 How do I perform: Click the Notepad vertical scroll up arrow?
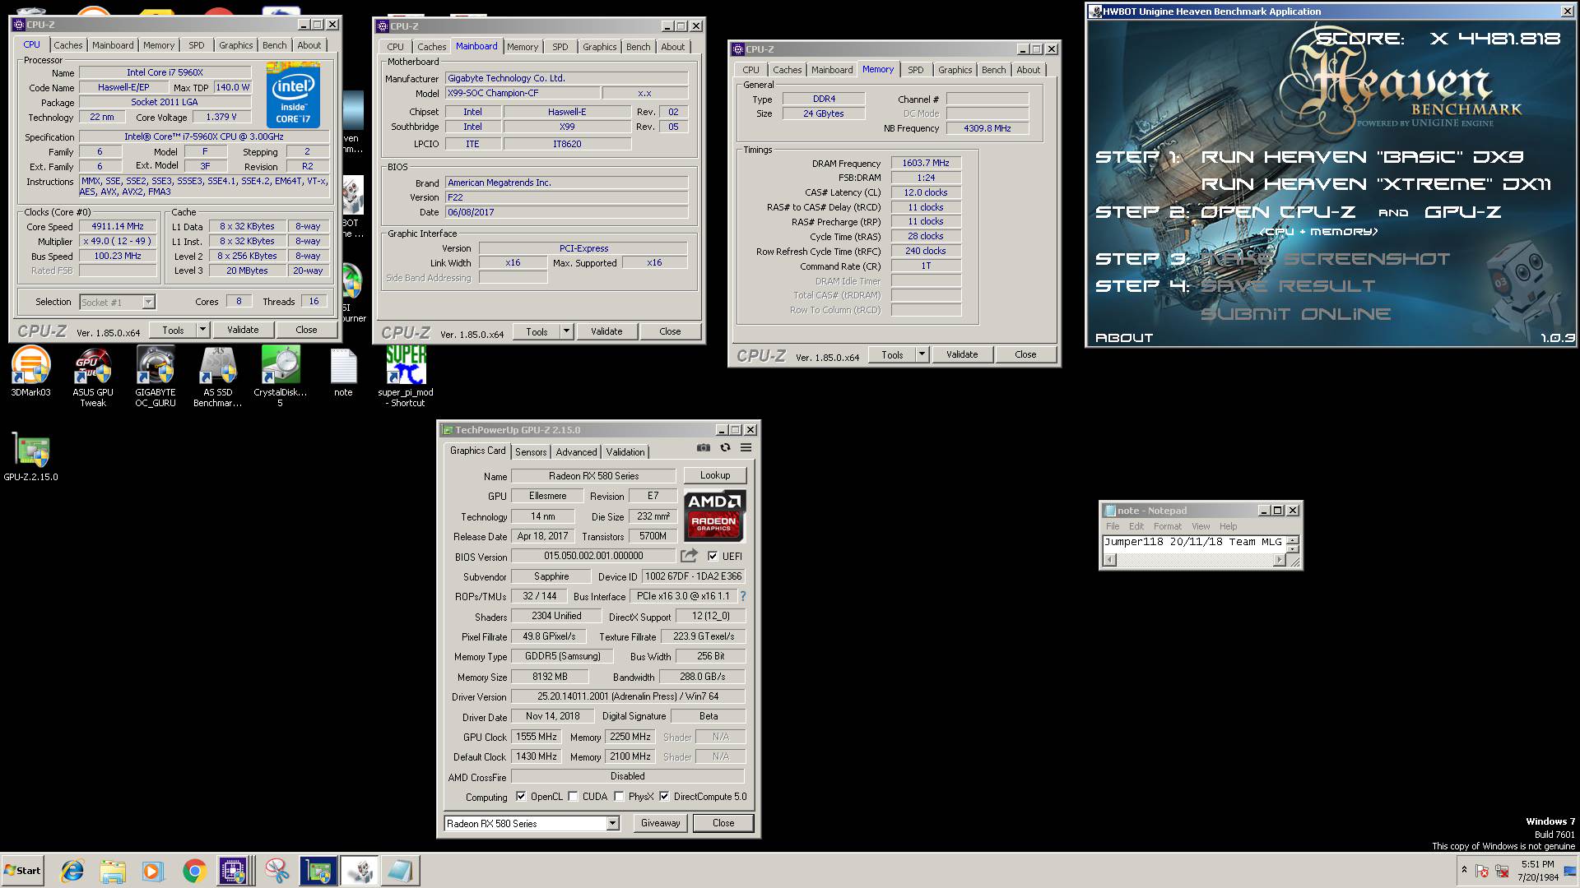tap(1292, 540)
